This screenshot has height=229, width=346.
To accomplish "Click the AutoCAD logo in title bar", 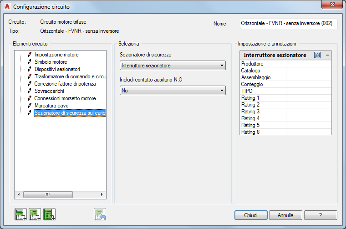I will pyautogui.click(x=7, y=7).
